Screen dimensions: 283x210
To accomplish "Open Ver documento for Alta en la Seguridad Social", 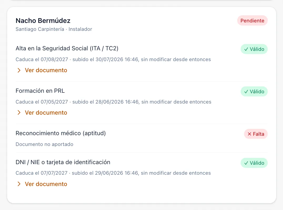I will (x=46, y=70).
